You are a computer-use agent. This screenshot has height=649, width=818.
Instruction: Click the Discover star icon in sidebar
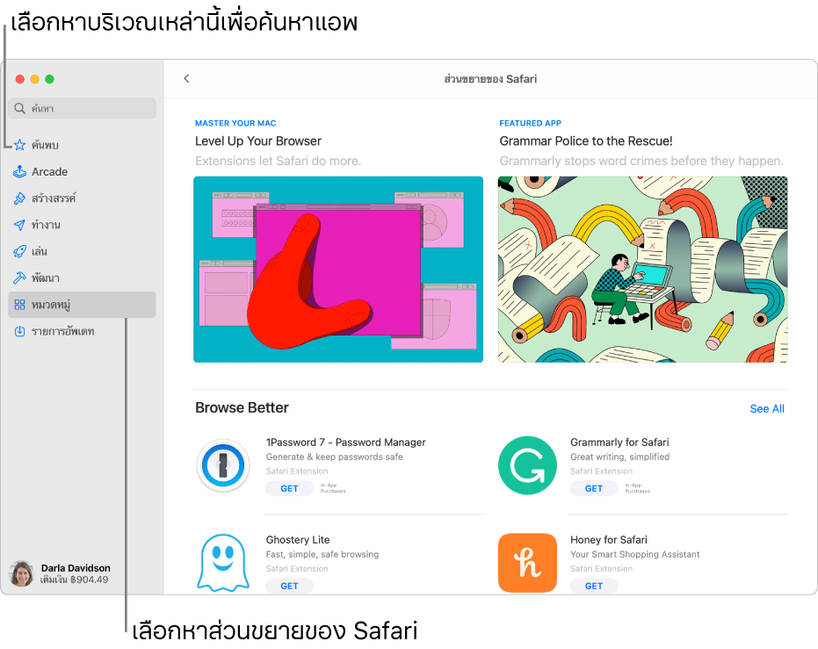(x=20, y=145)
